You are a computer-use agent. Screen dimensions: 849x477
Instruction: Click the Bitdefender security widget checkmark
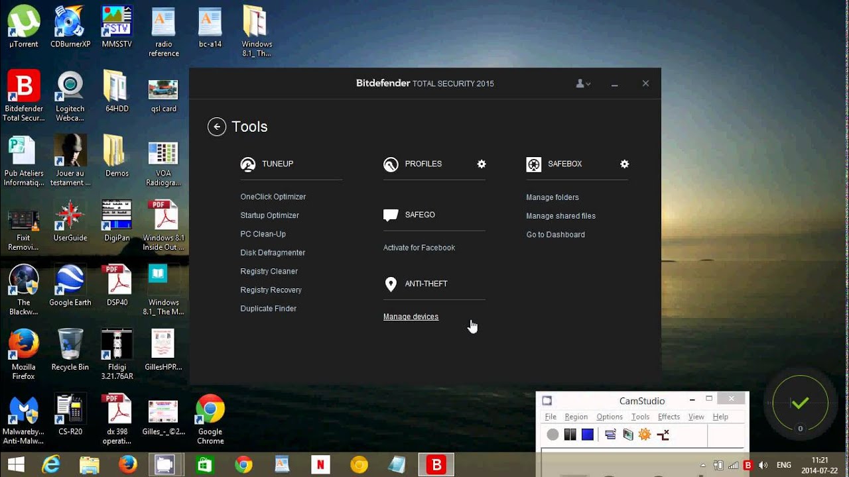coord(801,402)
